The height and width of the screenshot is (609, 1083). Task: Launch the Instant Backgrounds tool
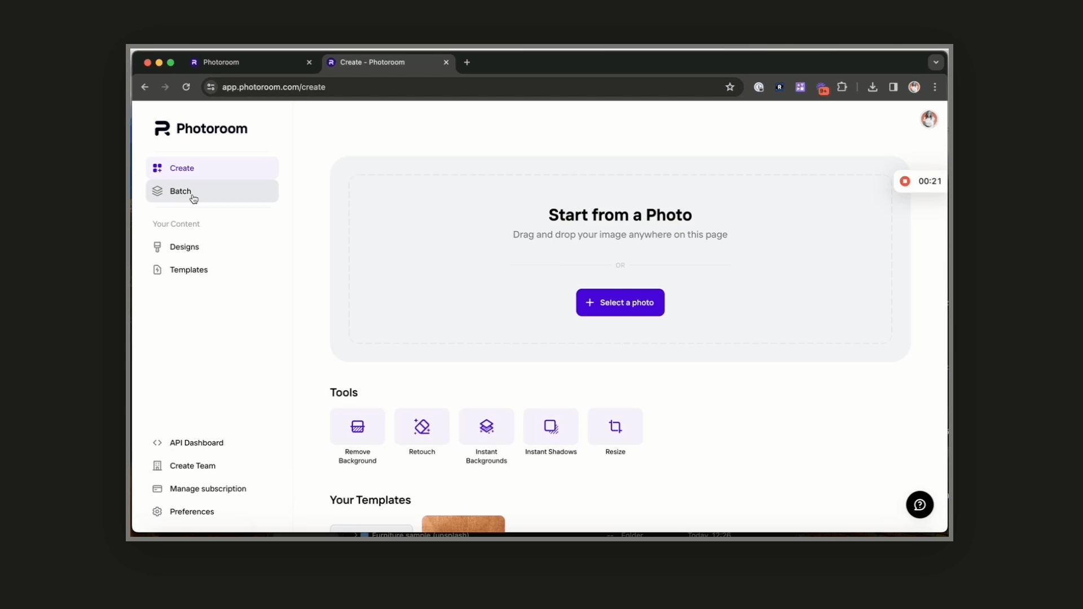point(486,436)
